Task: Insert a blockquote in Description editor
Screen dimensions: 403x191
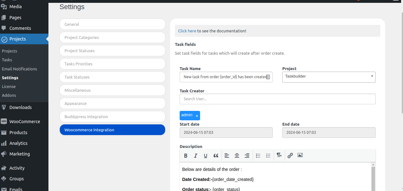Action: [216, 156]
